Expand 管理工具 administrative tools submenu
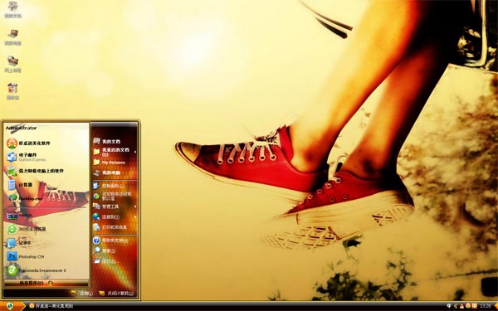Viewport: 498px width, 311px height. point(115,207)
